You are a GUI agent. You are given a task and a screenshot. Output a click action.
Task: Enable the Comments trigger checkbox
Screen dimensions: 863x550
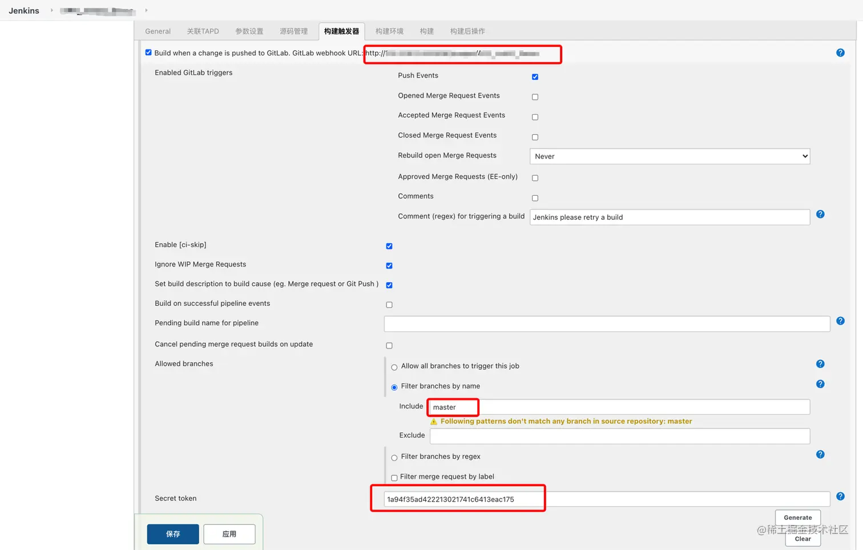pyautogui.click(x=535, y=198)
